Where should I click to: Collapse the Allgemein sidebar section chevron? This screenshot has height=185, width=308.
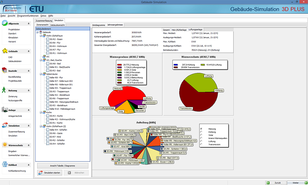pos(29,24)
